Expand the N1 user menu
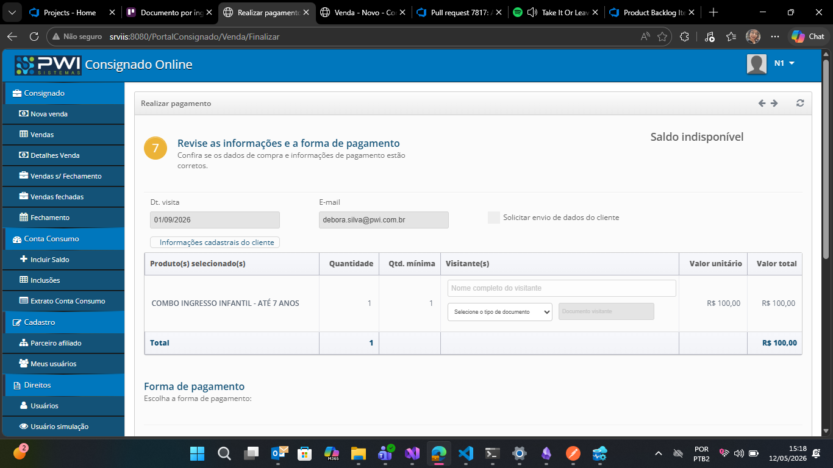833x468 pixels. coord(785,63)
